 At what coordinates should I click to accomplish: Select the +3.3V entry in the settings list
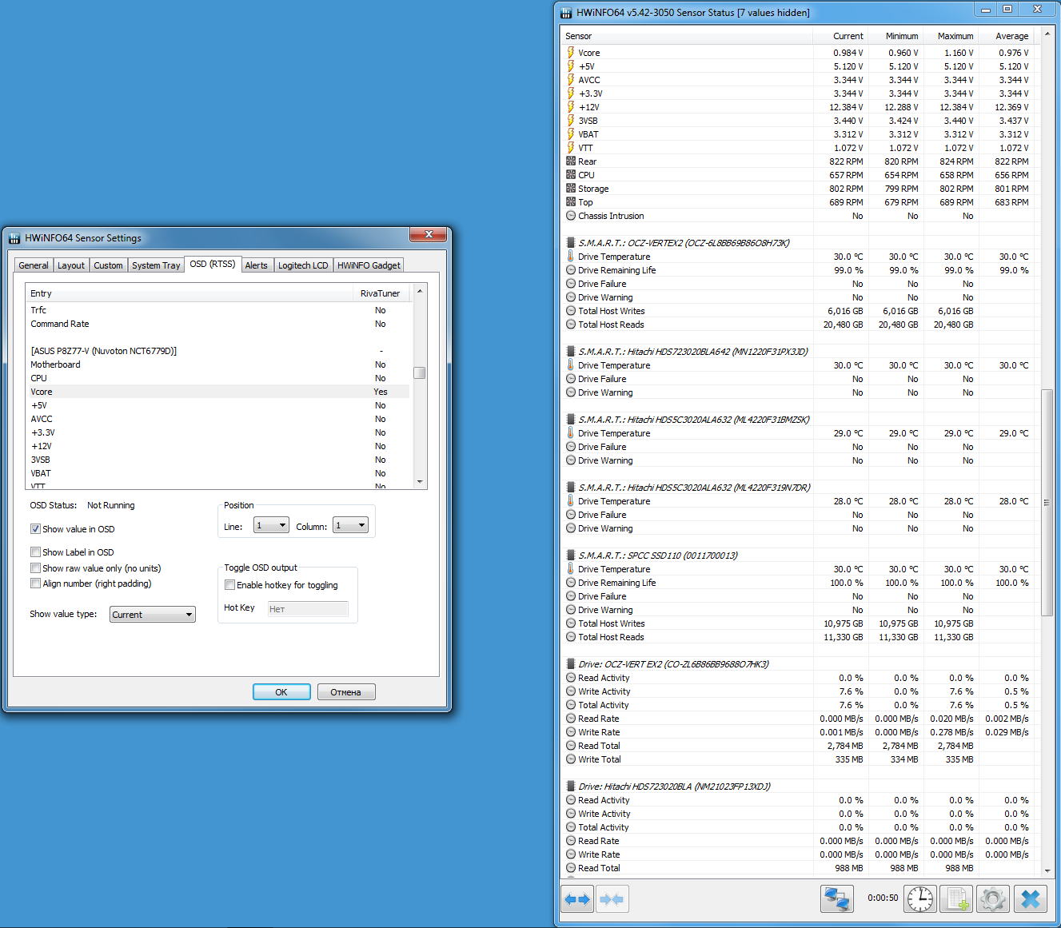217,432
